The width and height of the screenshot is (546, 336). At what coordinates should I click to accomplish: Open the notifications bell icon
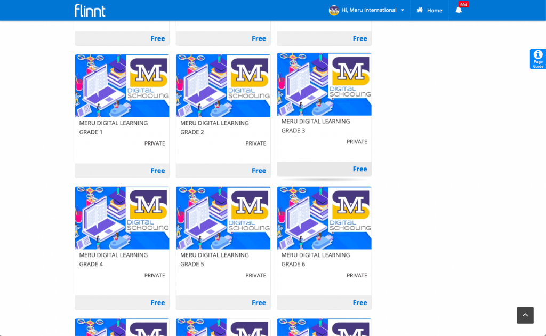point(458,10)
